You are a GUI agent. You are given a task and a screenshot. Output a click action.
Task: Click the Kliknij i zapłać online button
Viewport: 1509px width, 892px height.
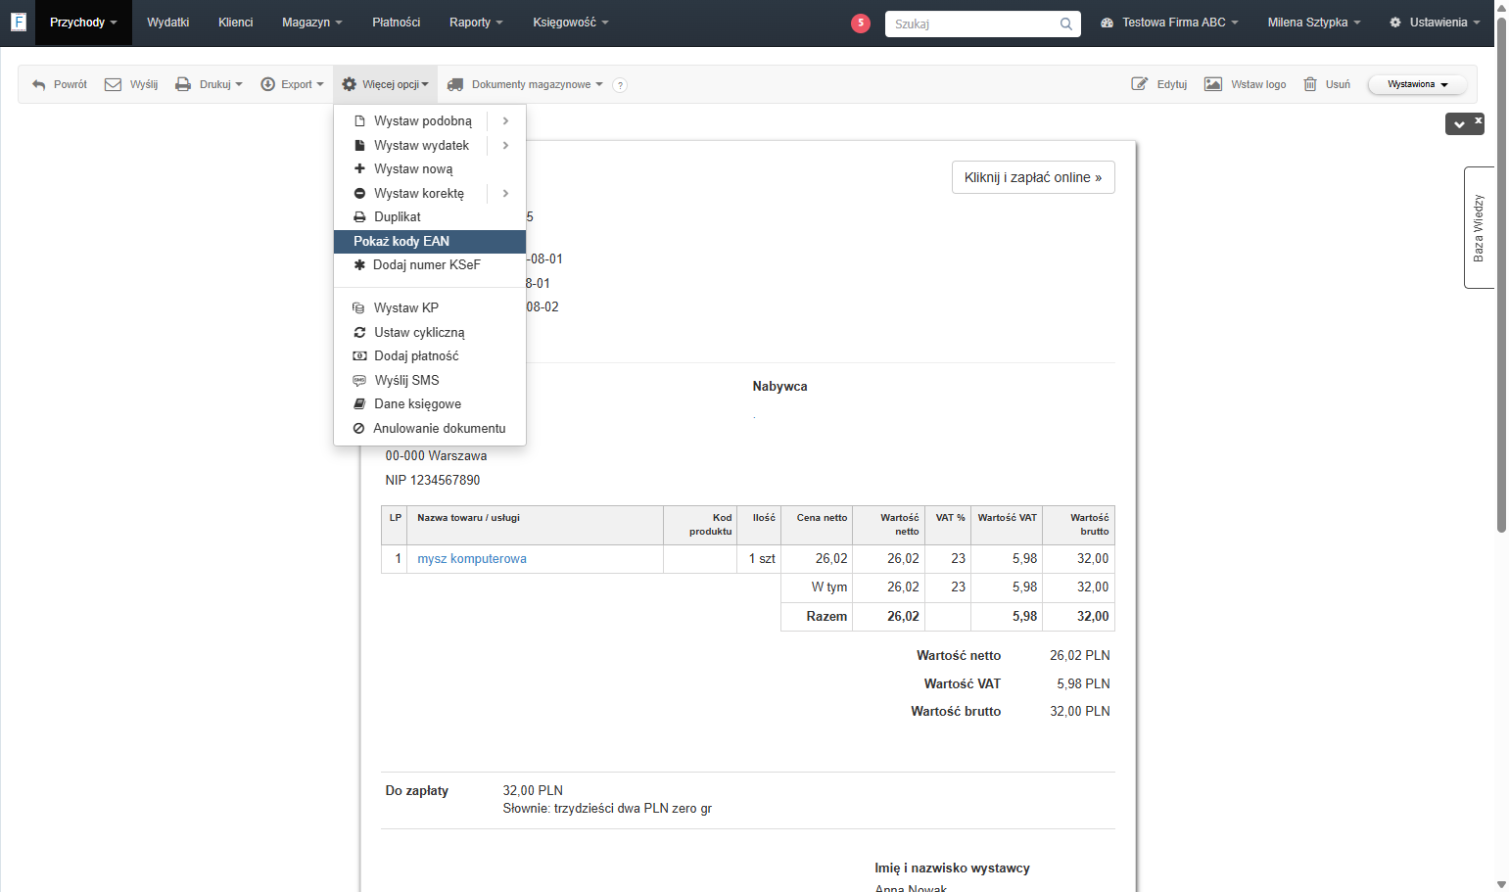click(x=1033, y=177)
